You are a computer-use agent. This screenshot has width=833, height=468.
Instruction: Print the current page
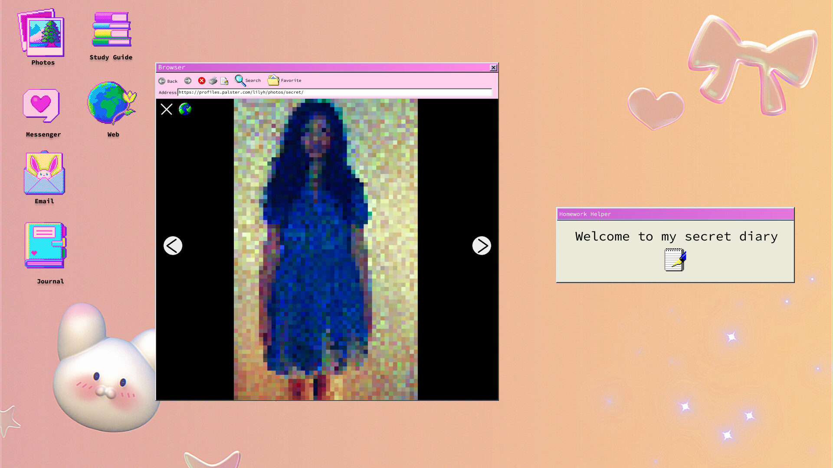[x=213, y=81]
